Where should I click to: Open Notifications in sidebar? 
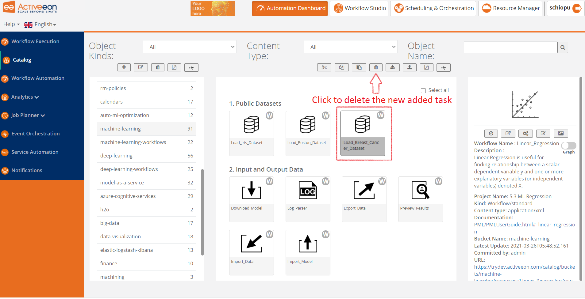[27, 170]
